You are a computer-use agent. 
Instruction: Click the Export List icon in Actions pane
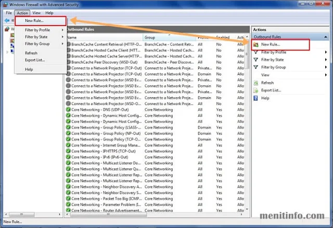click(x=256, y=90)
